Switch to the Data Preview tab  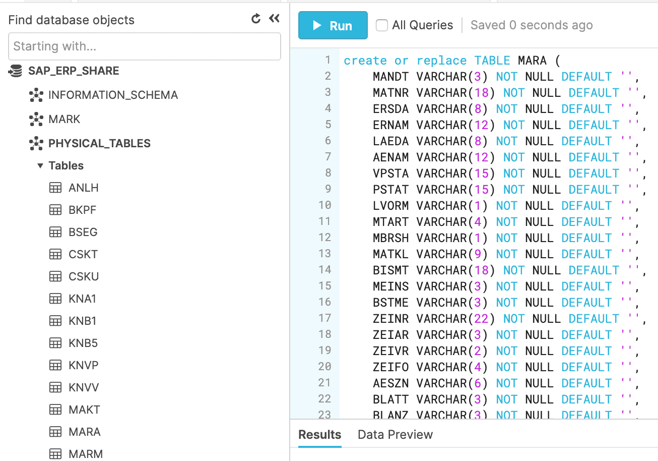pos(395,435)
